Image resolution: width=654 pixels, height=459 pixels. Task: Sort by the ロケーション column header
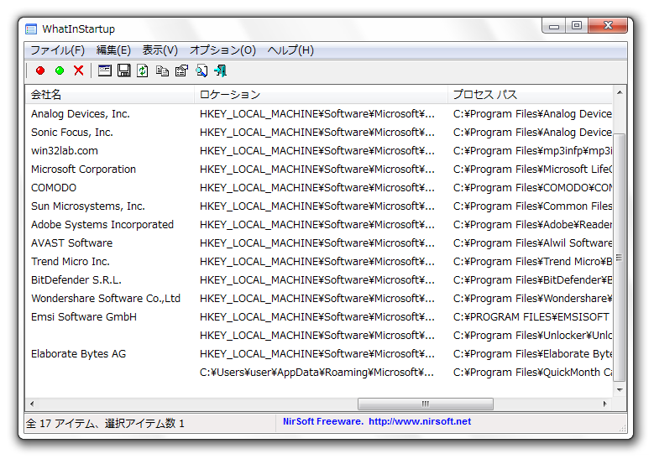pyautogui.click(x=321, y=95)
